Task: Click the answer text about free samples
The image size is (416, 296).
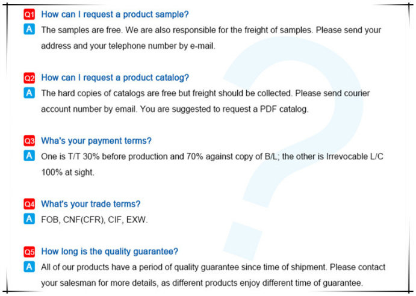Action: click(211, 38)
